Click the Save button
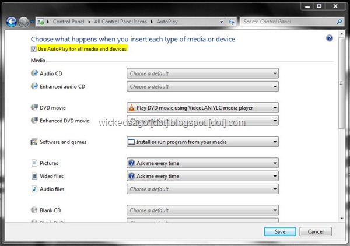 point(280,231)
